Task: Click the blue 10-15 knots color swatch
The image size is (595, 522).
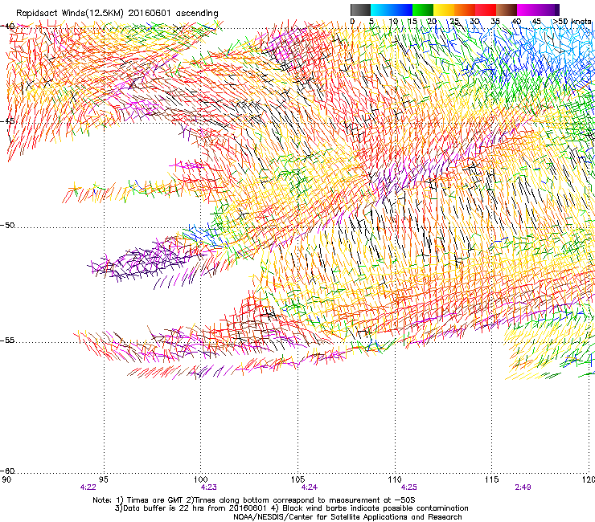Action: 402,10
